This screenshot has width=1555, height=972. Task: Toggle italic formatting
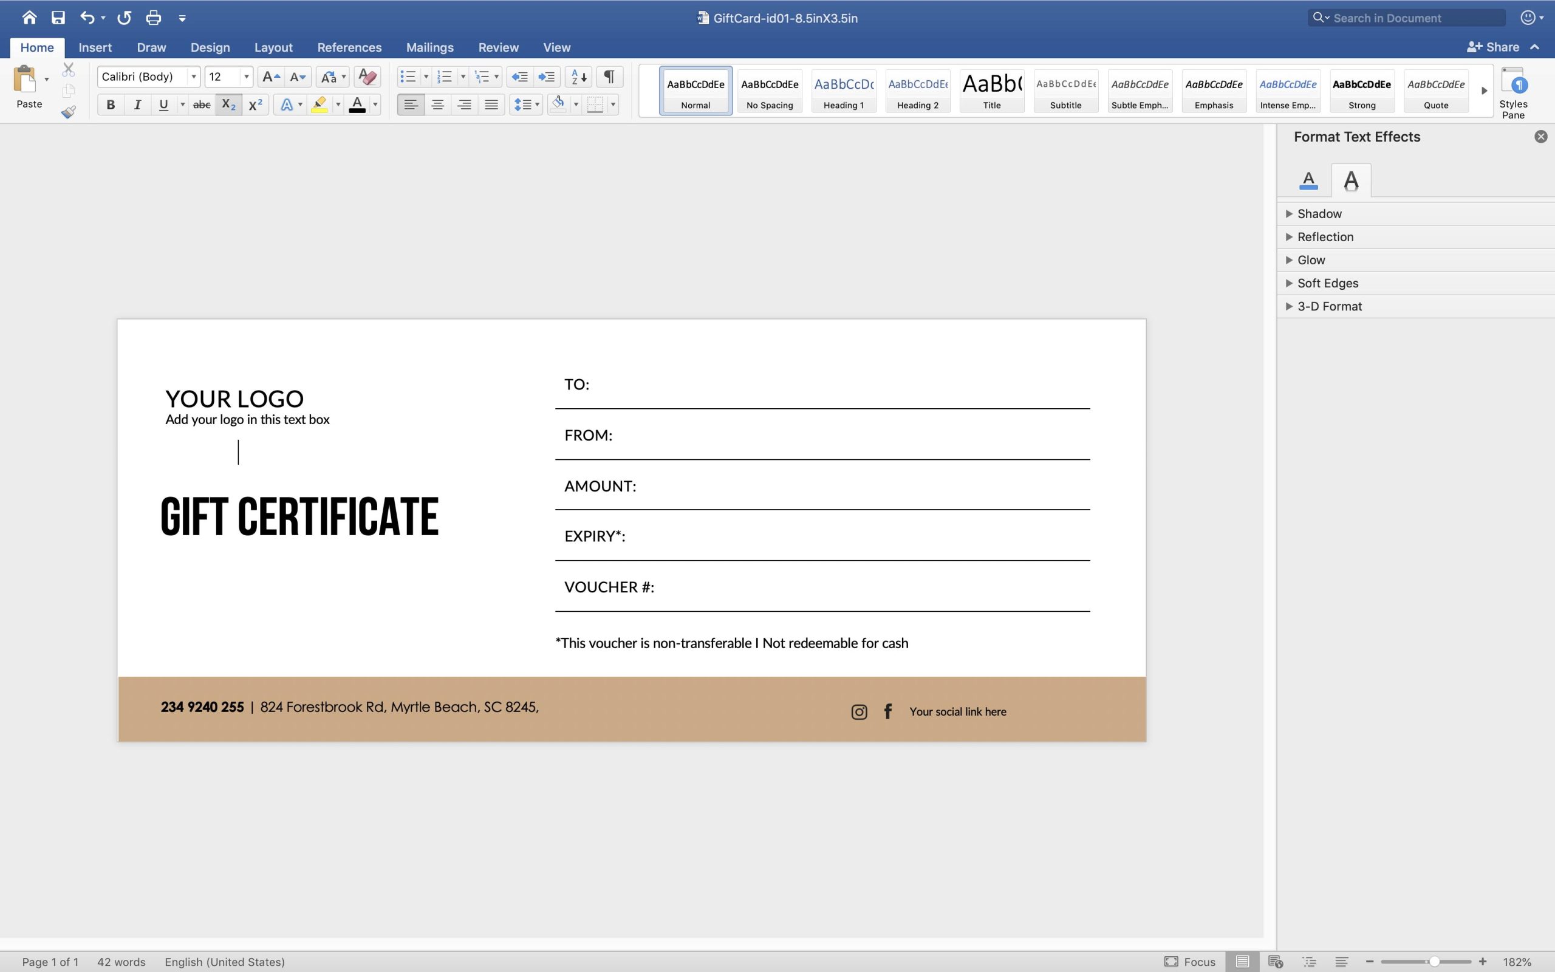click(x=137, y=104)
